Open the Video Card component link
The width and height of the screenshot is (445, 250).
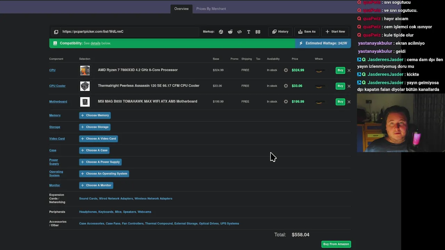coord(57,139)
